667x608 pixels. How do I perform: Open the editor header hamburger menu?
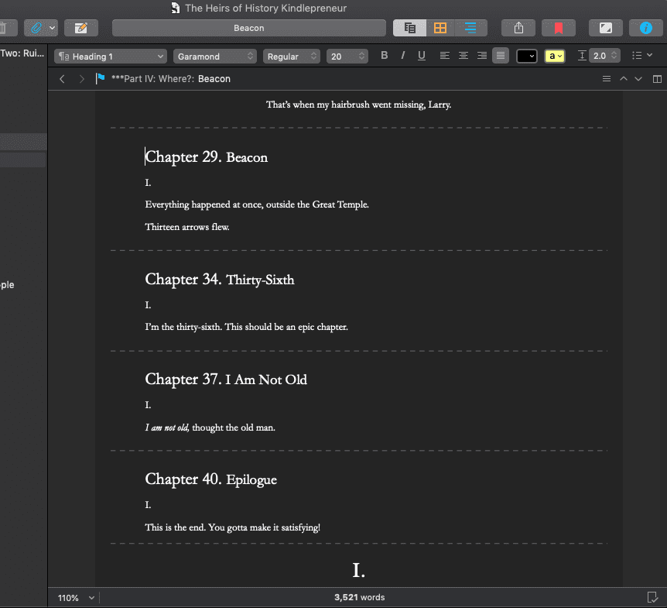pyautogui.click(x=607, y=79)
